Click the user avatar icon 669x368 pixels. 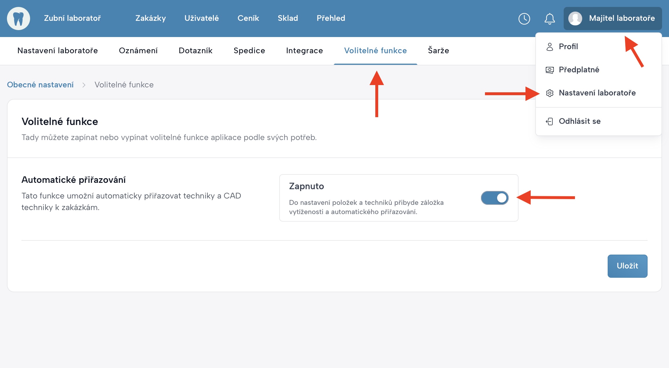[x=575, y=19]
